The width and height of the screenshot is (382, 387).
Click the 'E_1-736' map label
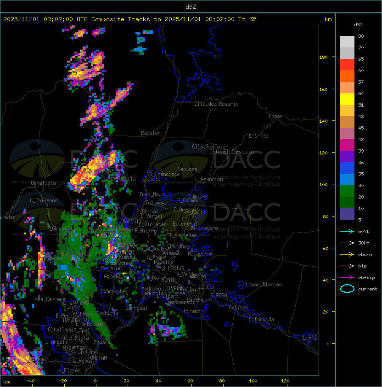click(x=258, y=136)
